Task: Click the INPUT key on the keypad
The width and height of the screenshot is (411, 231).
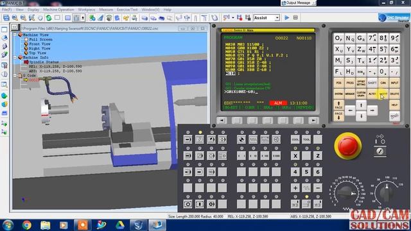Action: [x=394, y=83]
